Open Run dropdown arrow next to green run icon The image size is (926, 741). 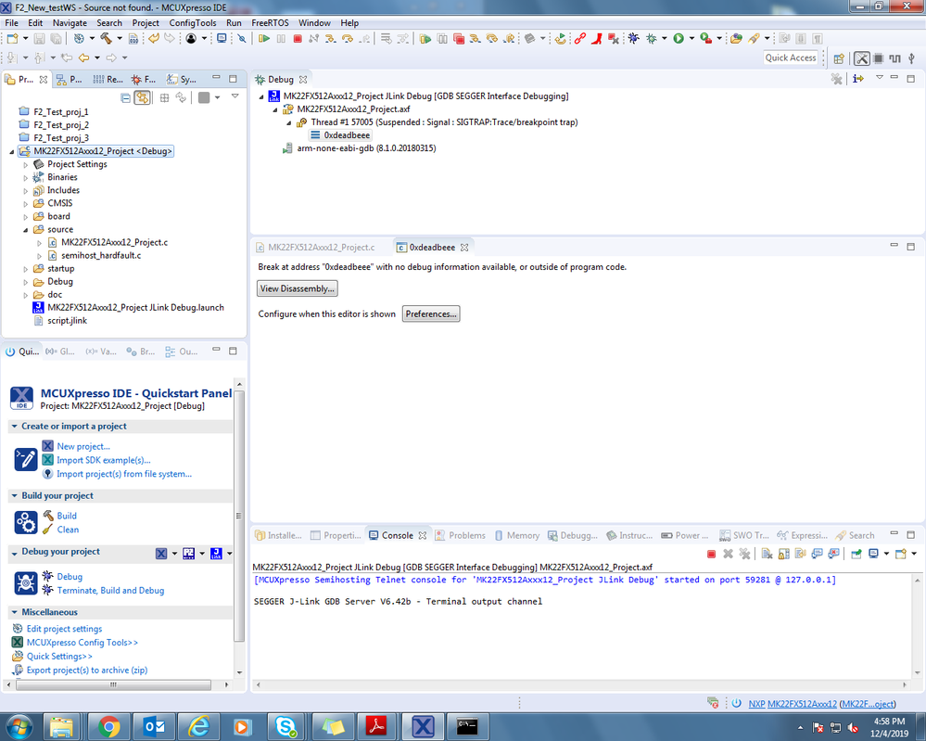691,38
